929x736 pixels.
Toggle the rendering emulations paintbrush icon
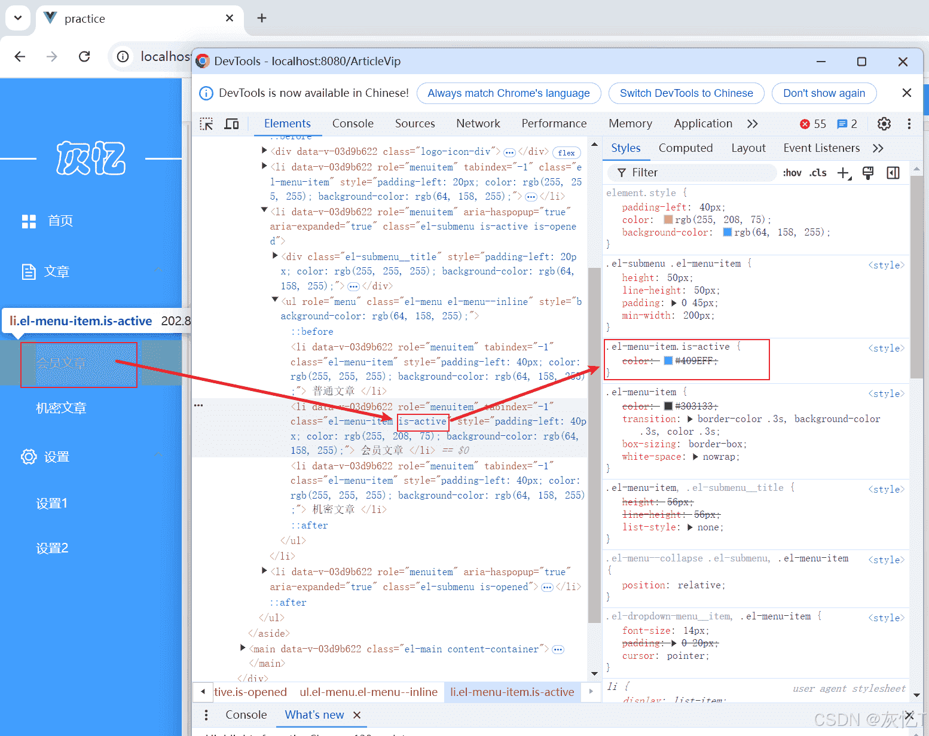(868, 173)
